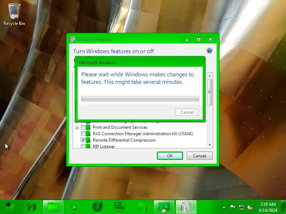Viewport: 286px width, 214px height.
Task: Click the features list scroll-down arrow
Action: [210, 145]
